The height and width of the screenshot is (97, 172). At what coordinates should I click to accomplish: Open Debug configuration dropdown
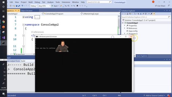[34, 6]
